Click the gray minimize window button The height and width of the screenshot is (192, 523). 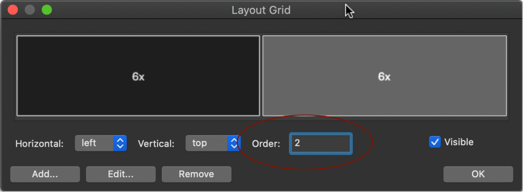click(30, 9)
